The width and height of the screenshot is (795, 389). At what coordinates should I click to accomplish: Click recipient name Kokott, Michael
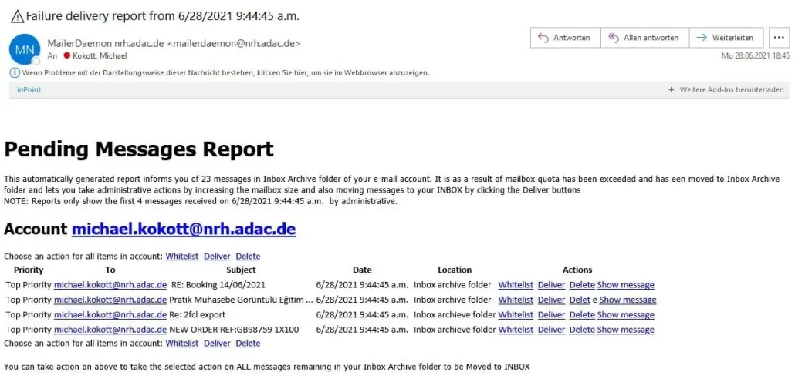100,55
